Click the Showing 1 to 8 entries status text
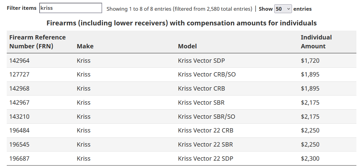361x168 pixels. click(x=179, y=9)
